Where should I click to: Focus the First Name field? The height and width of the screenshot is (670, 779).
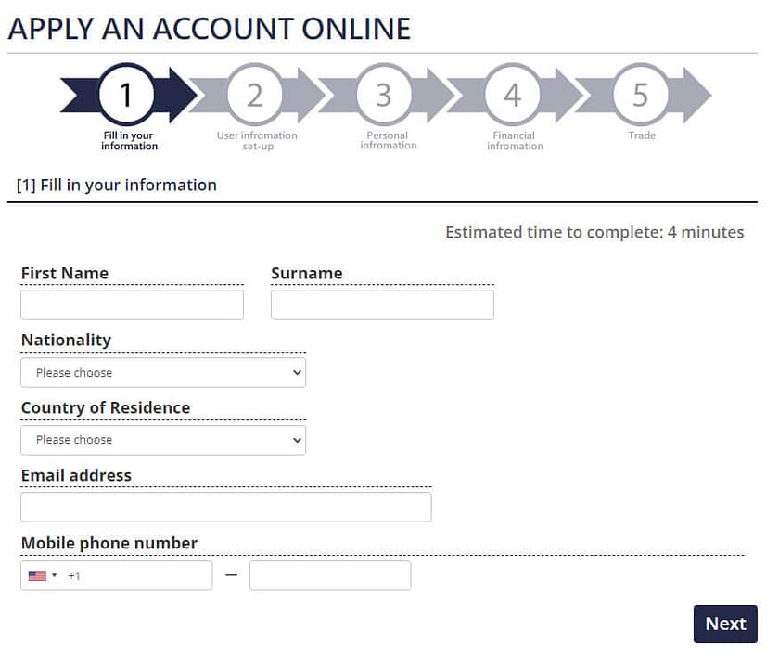(x=132, y=305)
